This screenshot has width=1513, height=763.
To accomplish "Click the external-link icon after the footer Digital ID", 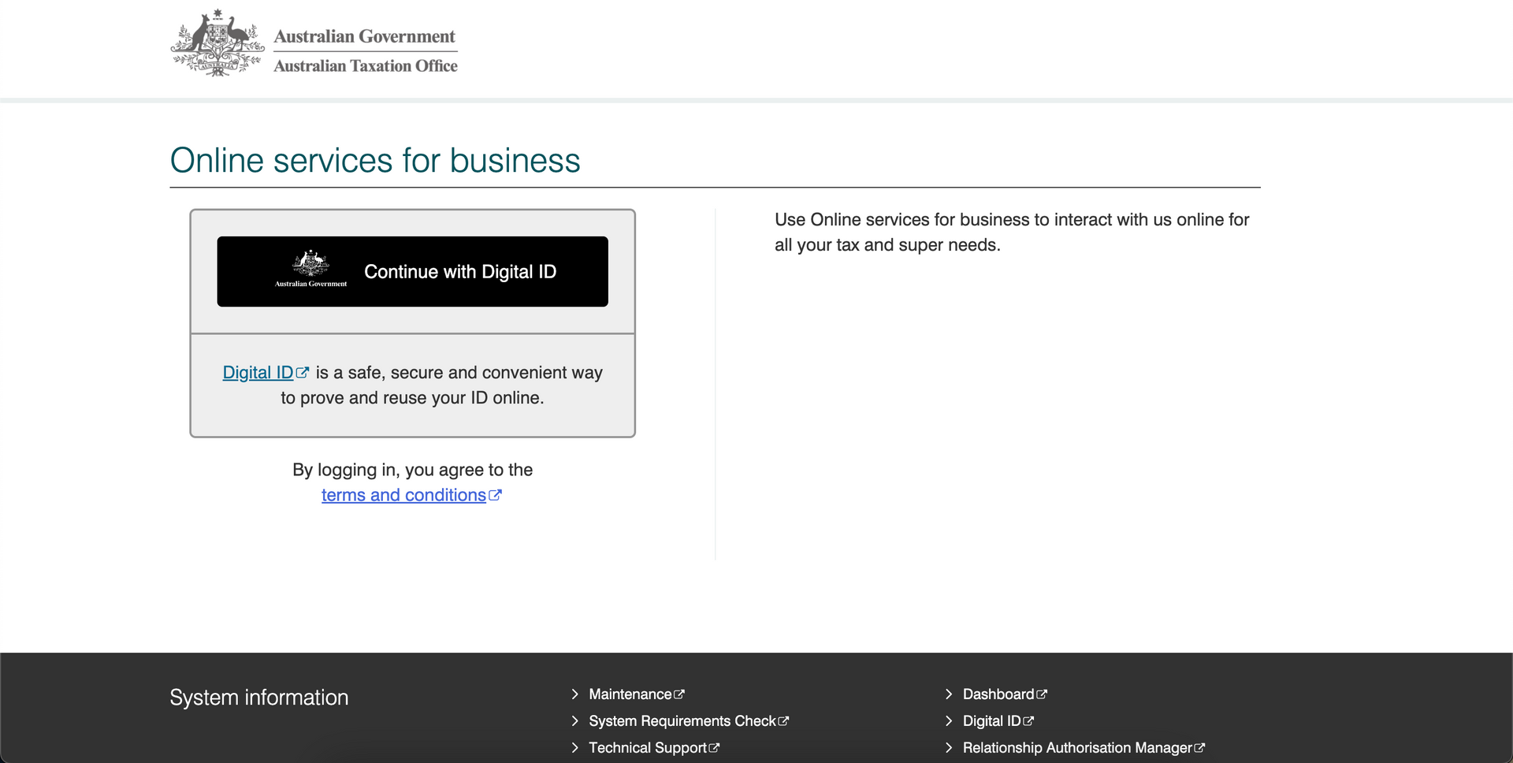I will pyautogui.click(x=1028, y=721).
